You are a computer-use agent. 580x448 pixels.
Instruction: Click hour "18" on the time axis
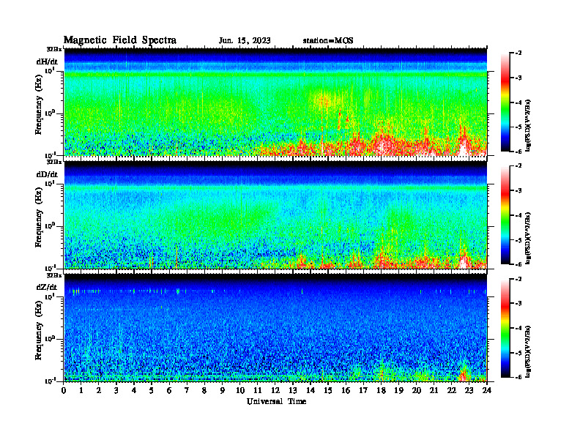381,390
